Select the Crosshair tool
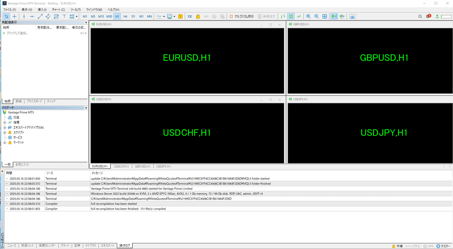 [14, 16]
